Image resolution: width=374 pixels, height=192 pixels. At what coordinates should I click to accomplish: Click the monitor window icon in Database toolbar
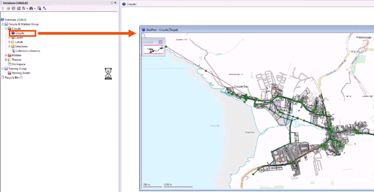pyautogui.click(x=39, y=8)
